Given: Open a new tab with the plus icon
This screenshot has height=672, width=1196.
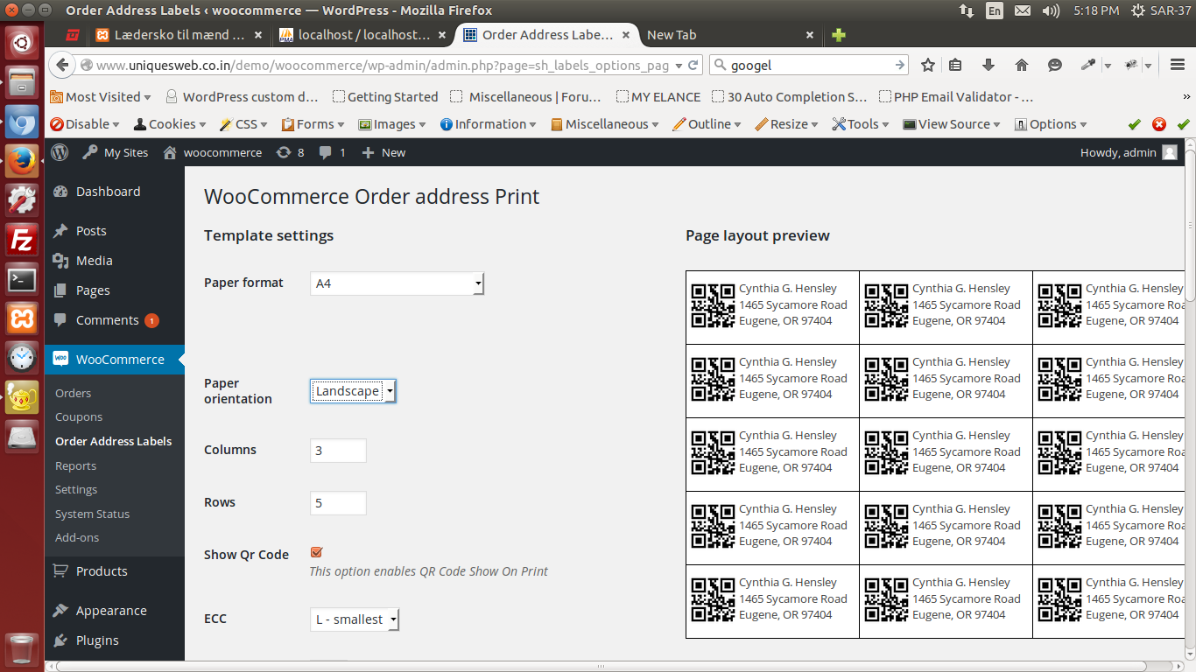Looking at the screenshot, I should (839, 35).
